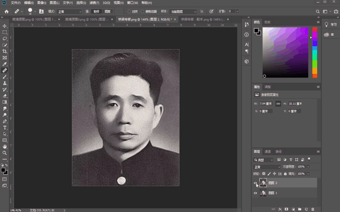
Task: Select the Zoom tool in toolbox
Action: [5, 153]
